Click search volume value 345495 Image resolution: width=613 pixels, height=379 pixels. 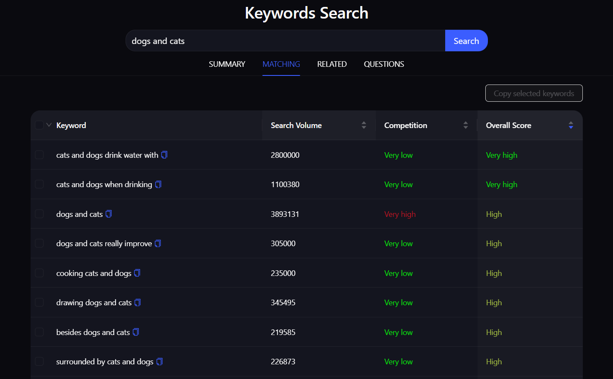coord(283,303)
